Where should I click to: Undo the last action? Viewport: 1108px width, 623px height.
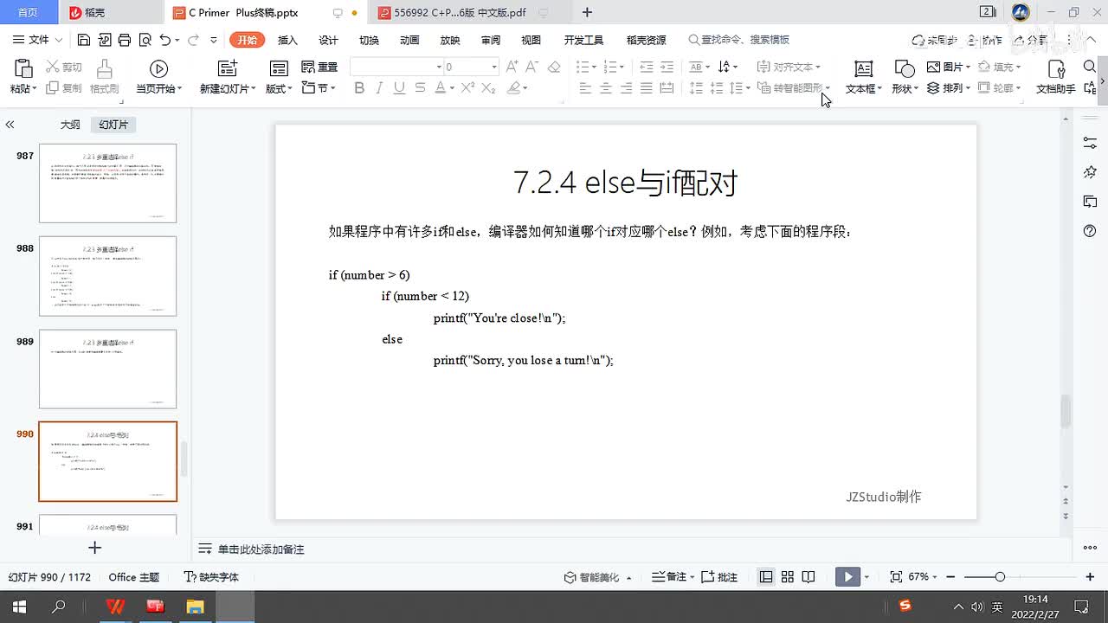(165, 40)
